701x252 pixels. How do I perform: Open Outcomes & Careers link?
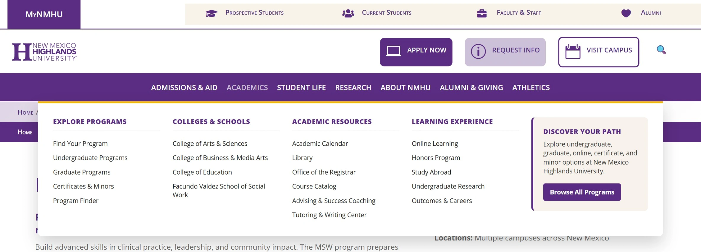[442, 201]
